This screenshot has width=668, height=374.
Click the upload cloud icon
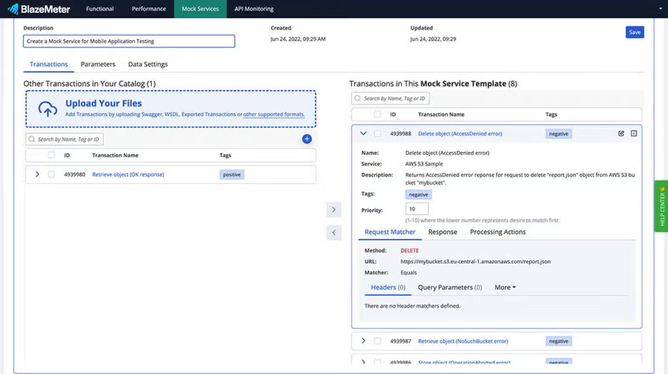[x=48, y=109]
